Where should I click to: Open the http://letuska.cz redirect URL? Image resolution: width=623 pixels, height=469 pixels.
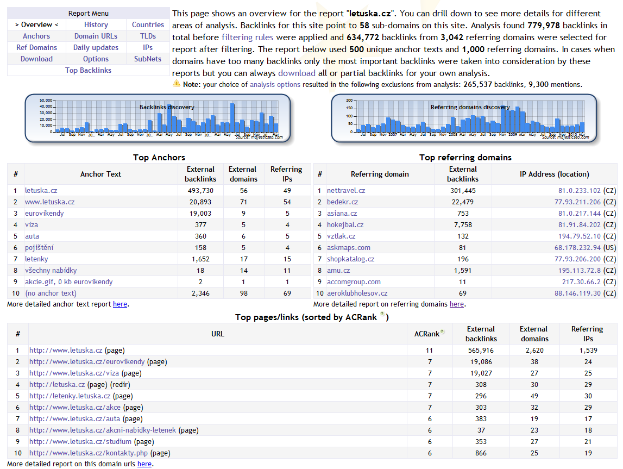57,385
